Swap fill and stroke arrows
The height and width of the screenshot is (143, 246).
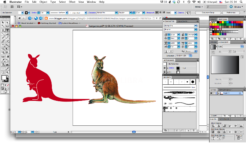pos(8,76)
